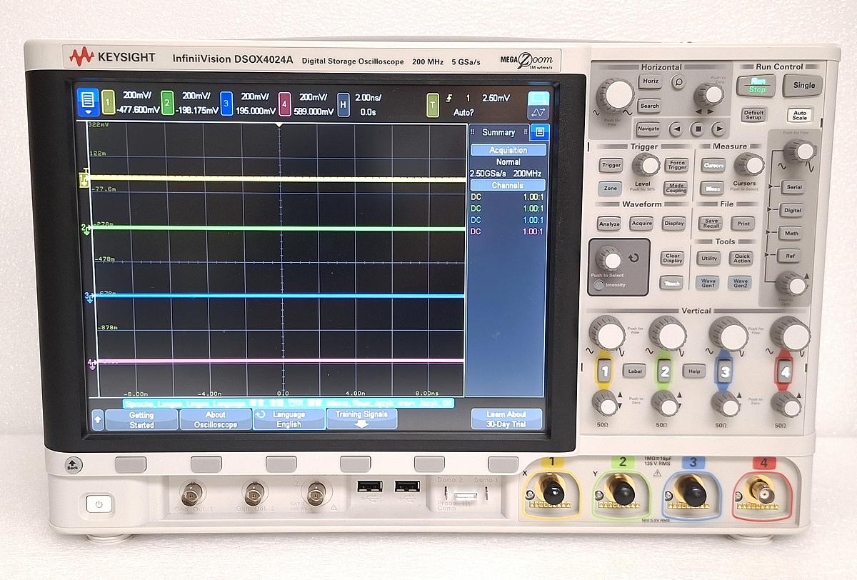Select the Acquisition header in the Summary panel

pyautogui.click(x=508, y=149)
